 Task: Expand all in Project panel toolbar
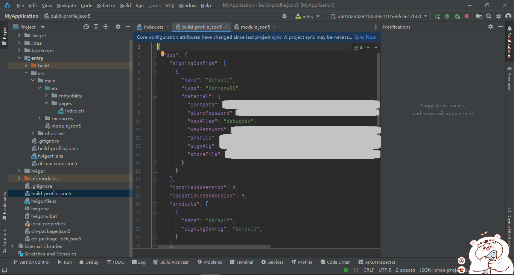click(x=96, y=27)
